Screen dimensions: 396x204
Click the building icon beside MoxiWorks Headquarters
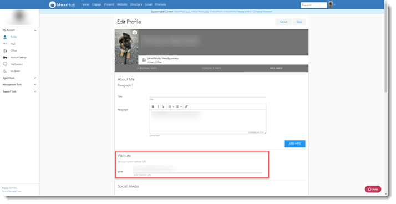(144, 59)
